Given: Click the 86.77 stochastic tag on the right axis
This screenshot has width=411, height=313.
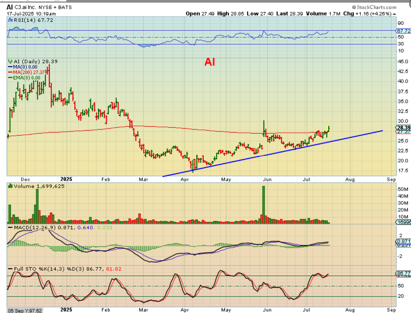Looking at the screenshot, I should pyautogui.click(x=403, y=273).
